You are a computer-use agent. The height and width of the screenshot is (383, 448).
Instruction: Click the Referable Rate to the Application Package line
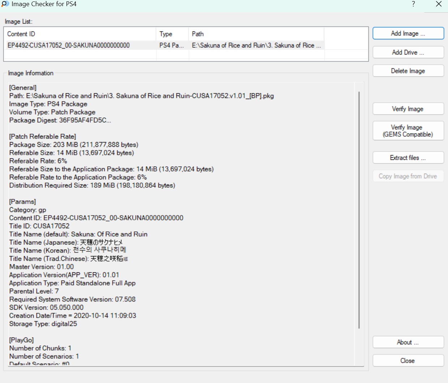pyautogui.click(x=78, y=177)
